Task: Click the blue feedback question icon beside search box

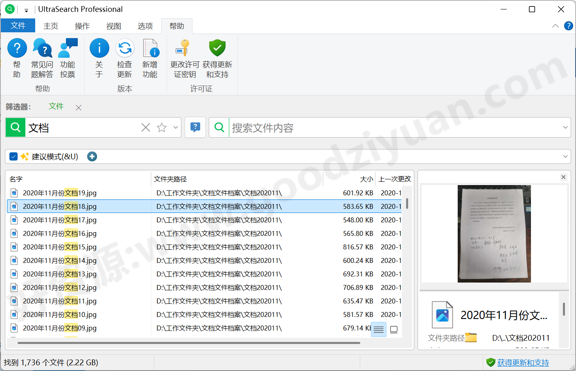Action: point(195,127)
